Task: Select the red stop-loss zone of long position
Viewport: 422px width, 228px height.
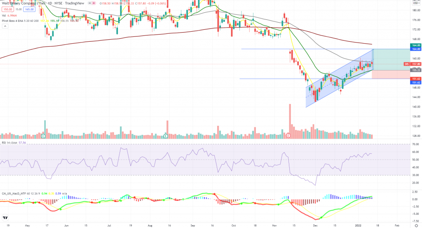Action: pyautogui.click(x=391, y=75)
